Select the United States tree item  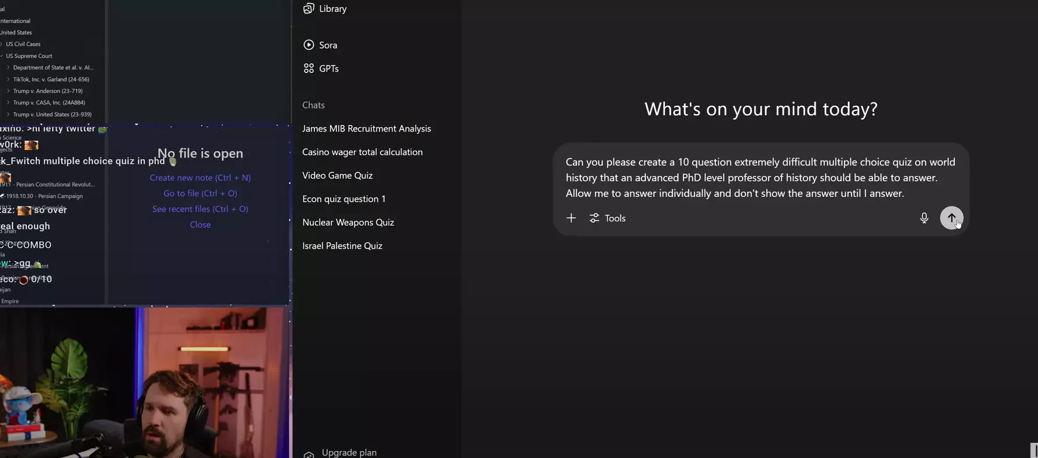16,32
